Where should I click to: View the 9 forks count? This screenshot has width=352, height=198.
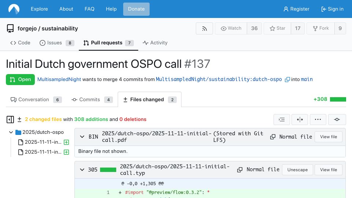tap(340, 29)
